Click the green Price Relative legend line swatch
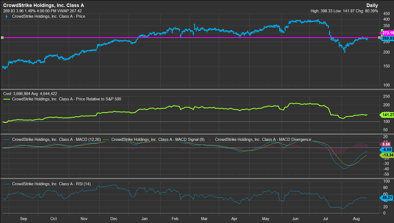 coord(7,99)
